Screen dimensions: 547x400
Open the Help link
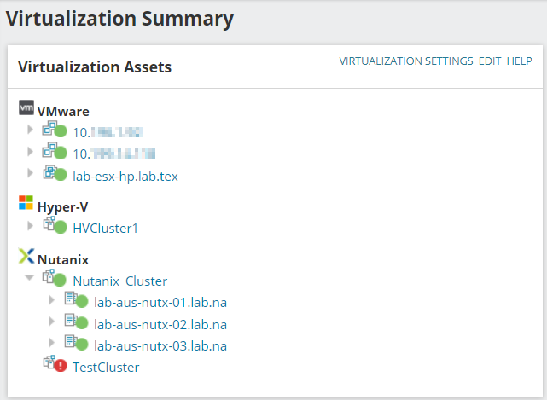coord(520,61)
